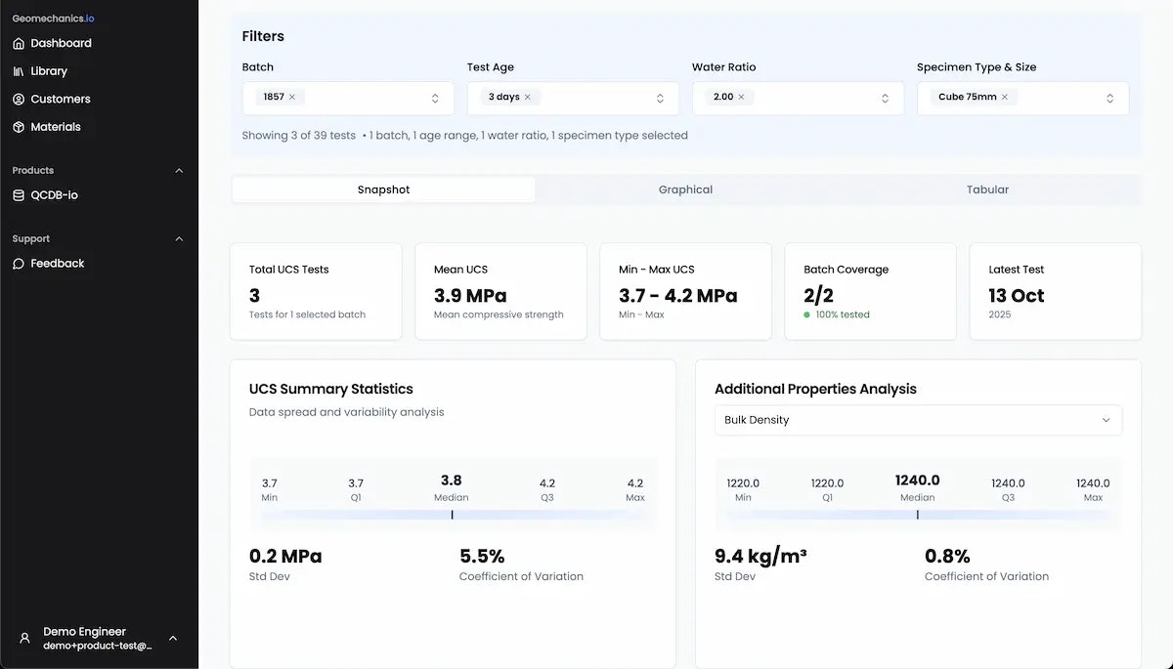Collapse the Products sidebar section
1173x669 pixels.
click(179, 170)
